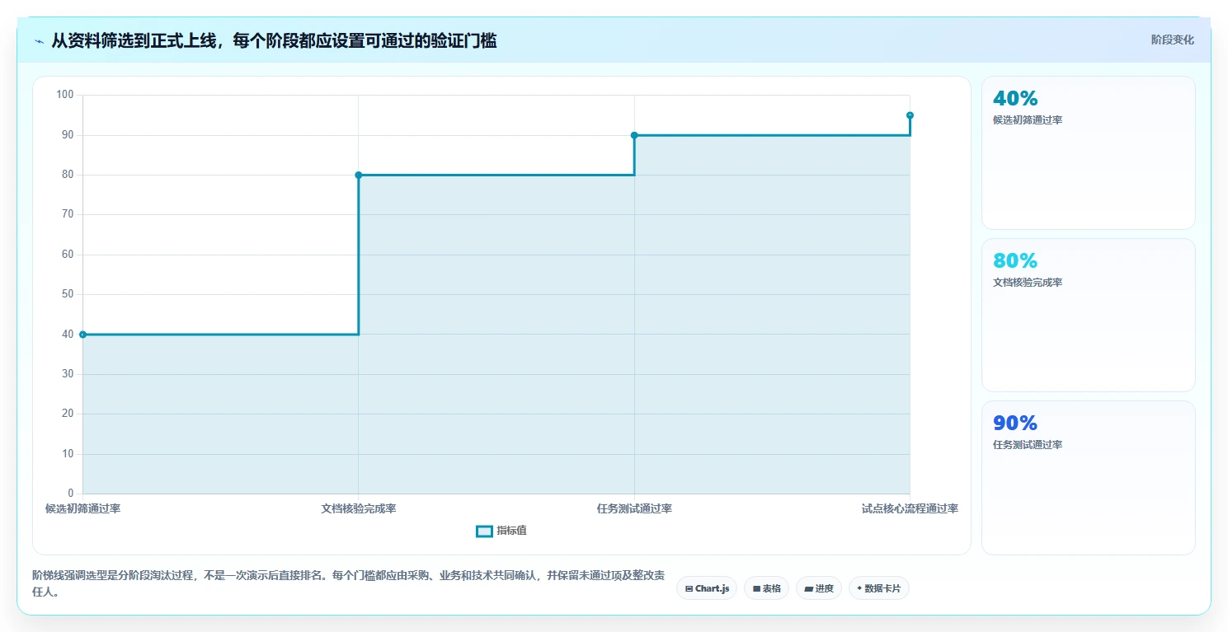Click the y-axis tick label 20
Viewport: 1228px width, 632px height.
[68, 414]
